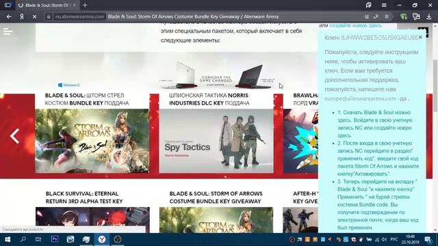Open the Yandex home button
This screenshot has height=246, width=438.
(21, 16)
